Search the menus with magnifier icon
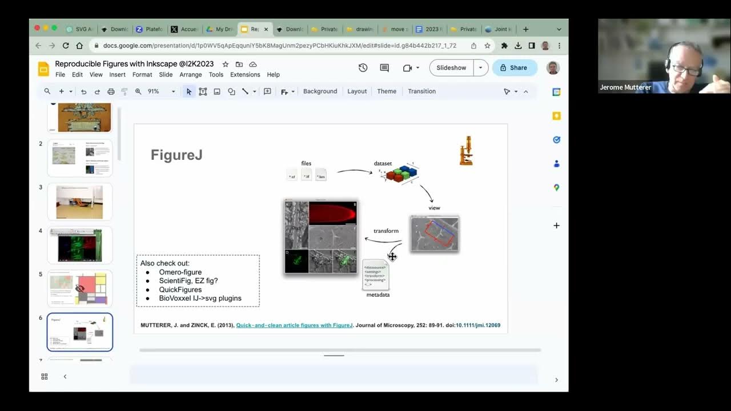Screen dimensions: 731x411 (47, 91)
